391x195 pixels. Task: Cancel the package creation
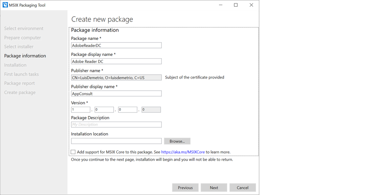(243, 188)
